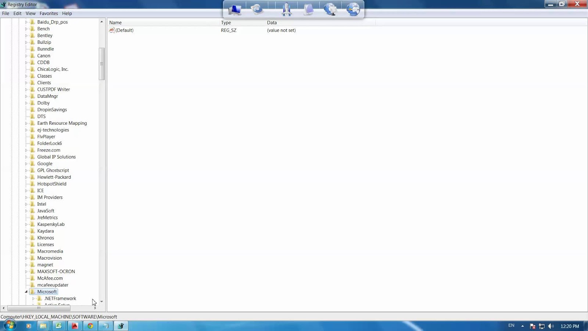Open Windows Media Player from the taskbar
The image size is (588, 331).
click(x=28, y=326)
